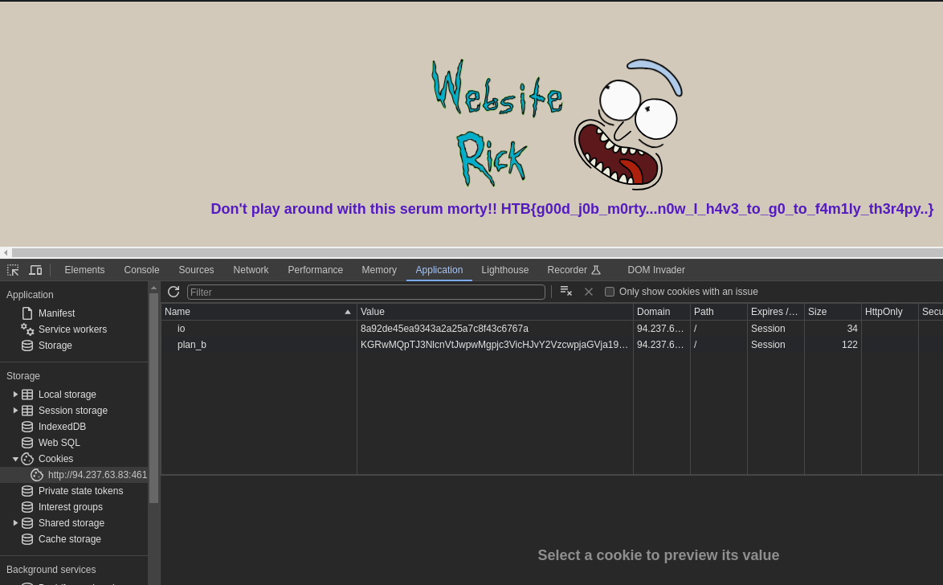Click the Local storage grid icon
Image resolution: width=943 pixels, height=585 pixels.
click(27, 395)
